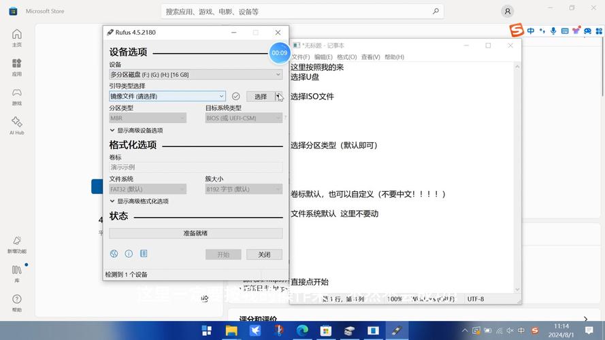The height and width of the screenshot is (340, 605).
Task: Start Sogou voice input microphone
Action: 553,31
